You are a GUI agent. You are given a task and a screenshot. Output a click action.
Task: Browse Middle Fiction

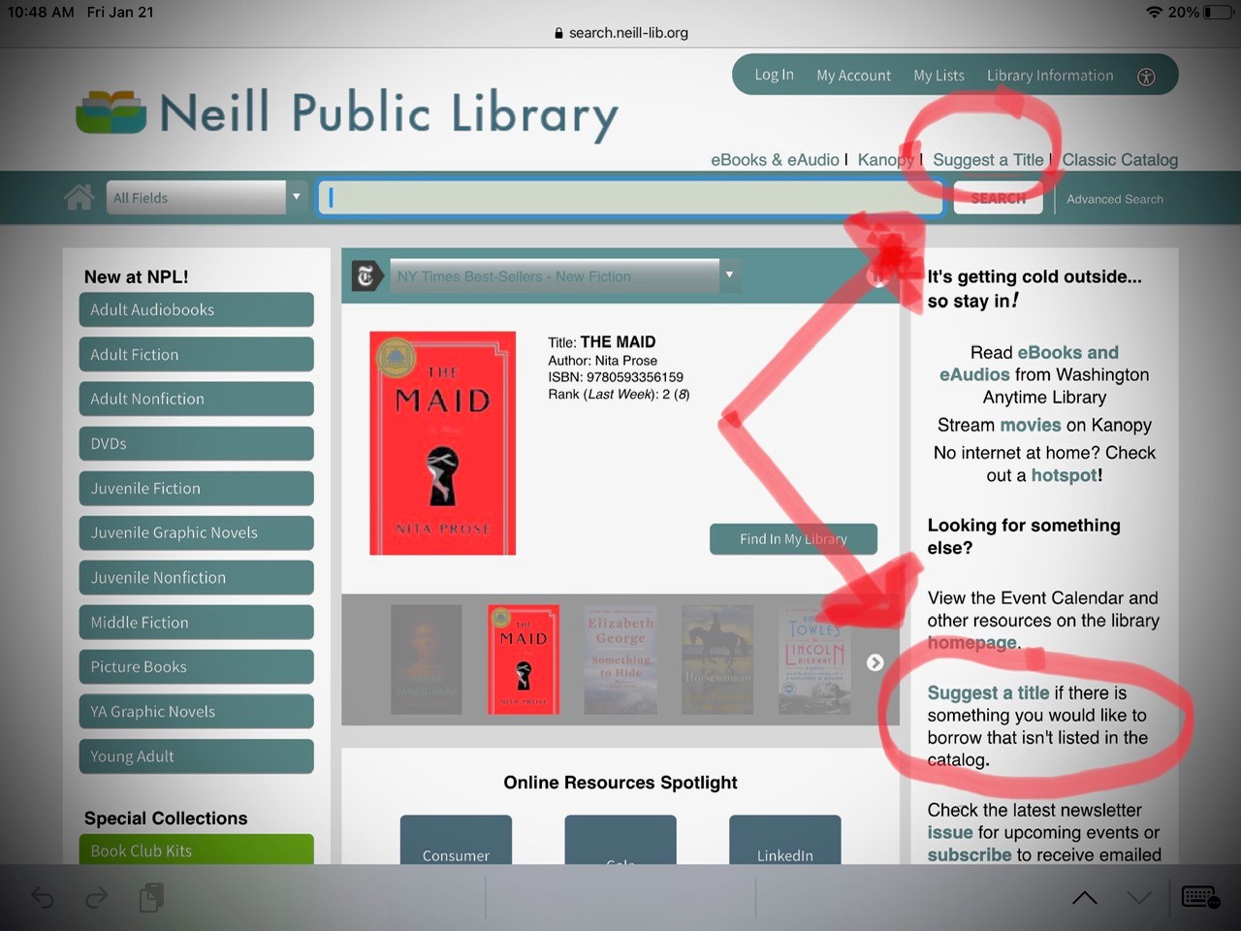click(196, 623)
